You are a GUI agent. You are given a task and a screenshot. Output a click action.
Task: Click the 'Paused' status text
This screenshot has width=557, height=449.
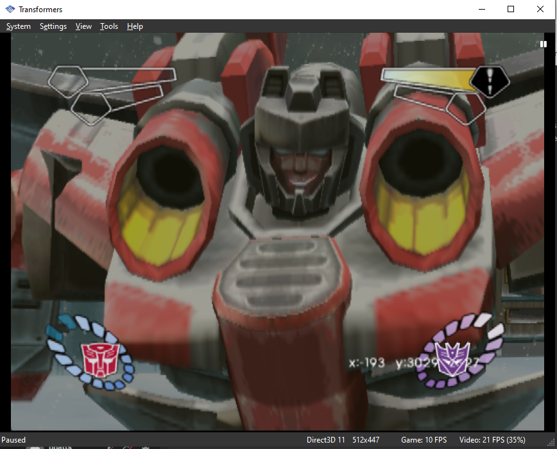[x=13, y=440]
